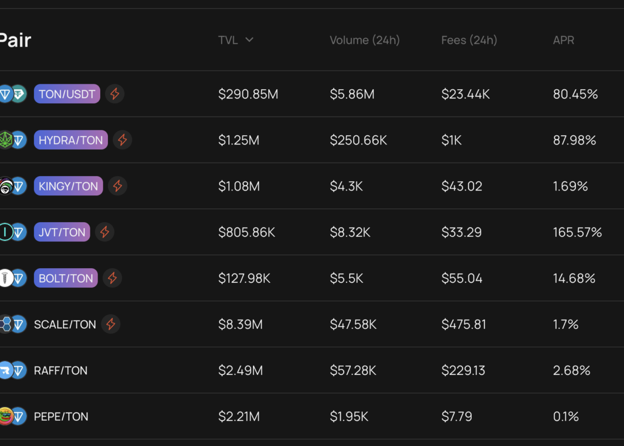The image size is (624, 446).
Task: Toggle the boost indicator on SCALE/TON
Action: point(111,324)
